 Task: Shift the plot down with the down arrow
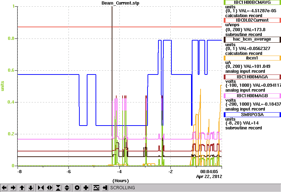click(31, 188)
